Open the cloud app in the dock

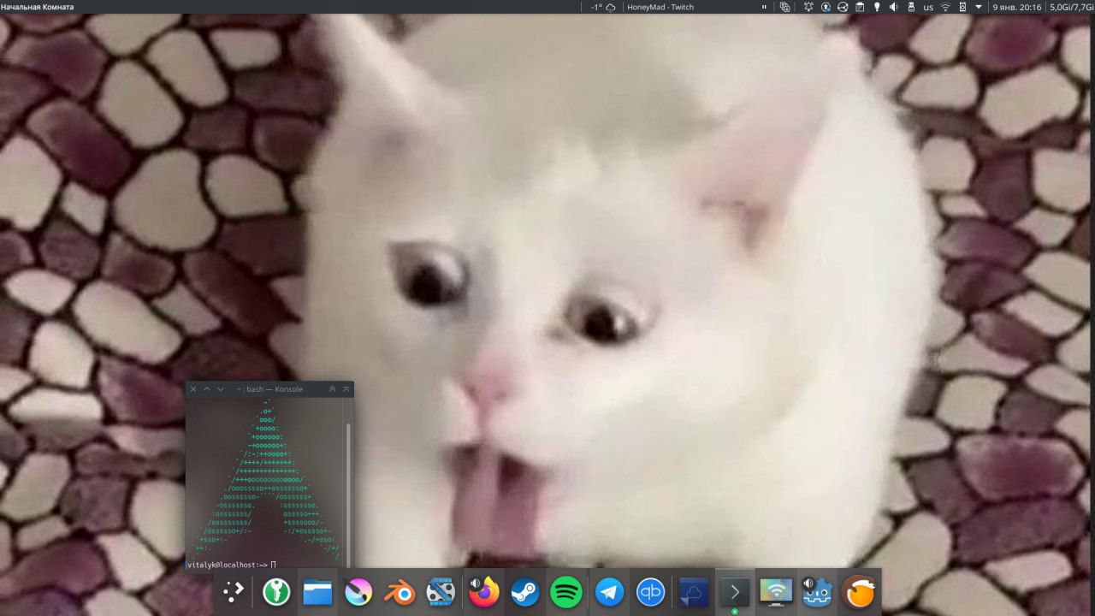693,591
